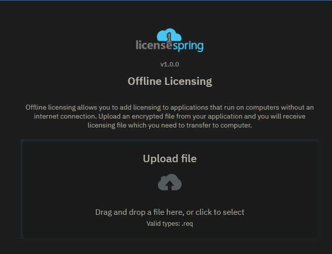Click the LicenseSpring logo
The width and height of the screenshot is (332, 254).
coord(170,40)
